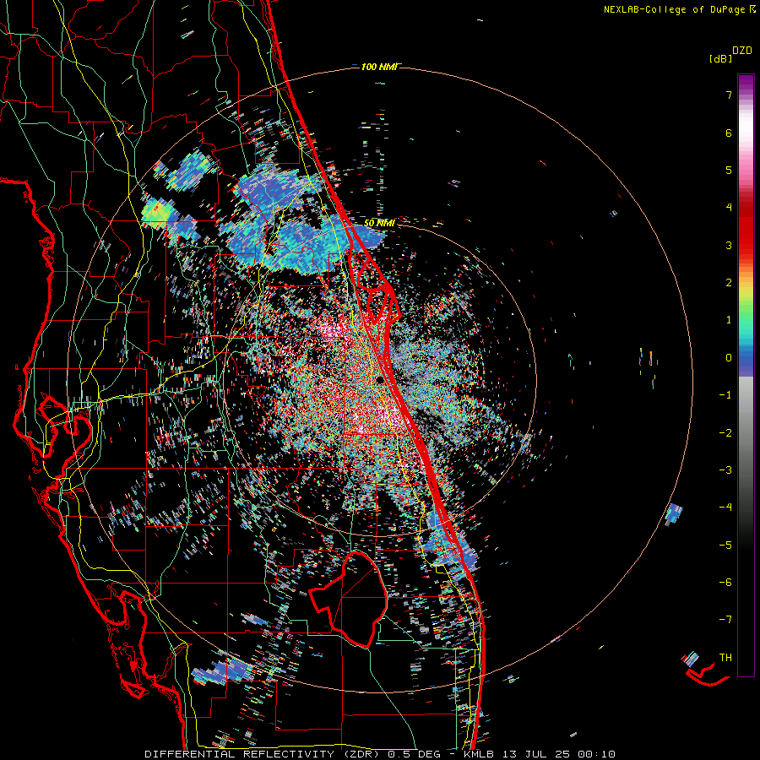
Task: Click the 13 JUL 25 date text
Action: [538, 754]
